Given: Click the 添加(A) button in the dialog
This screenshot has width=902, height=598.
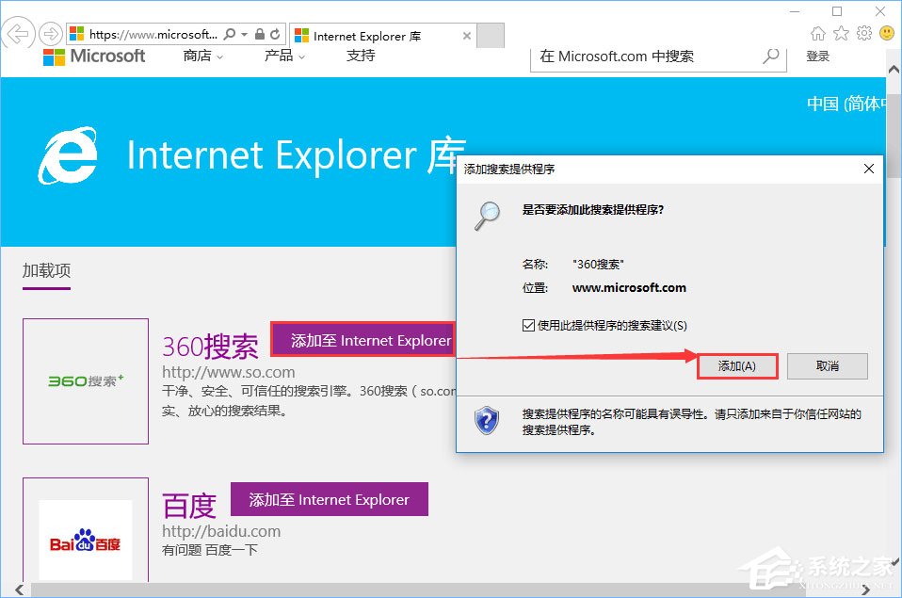Looking at the screenshot, I should 736,366.
